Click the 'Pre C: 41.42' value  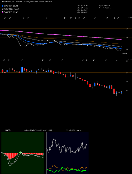(x=83, y=12)
